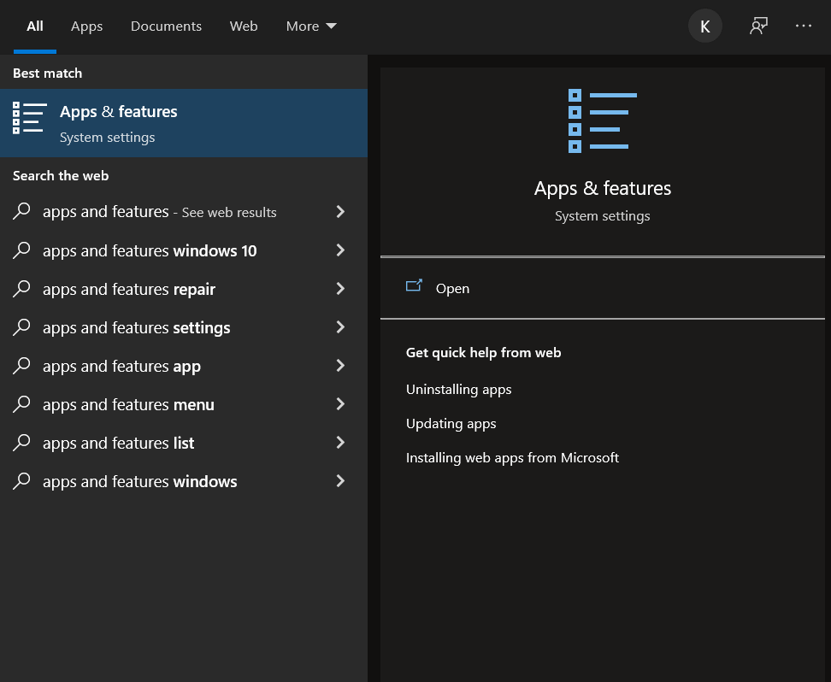This screenshot has width=831, height=682.
Task: Click search icon beside apps and features windows
Action: pos(21,481)
